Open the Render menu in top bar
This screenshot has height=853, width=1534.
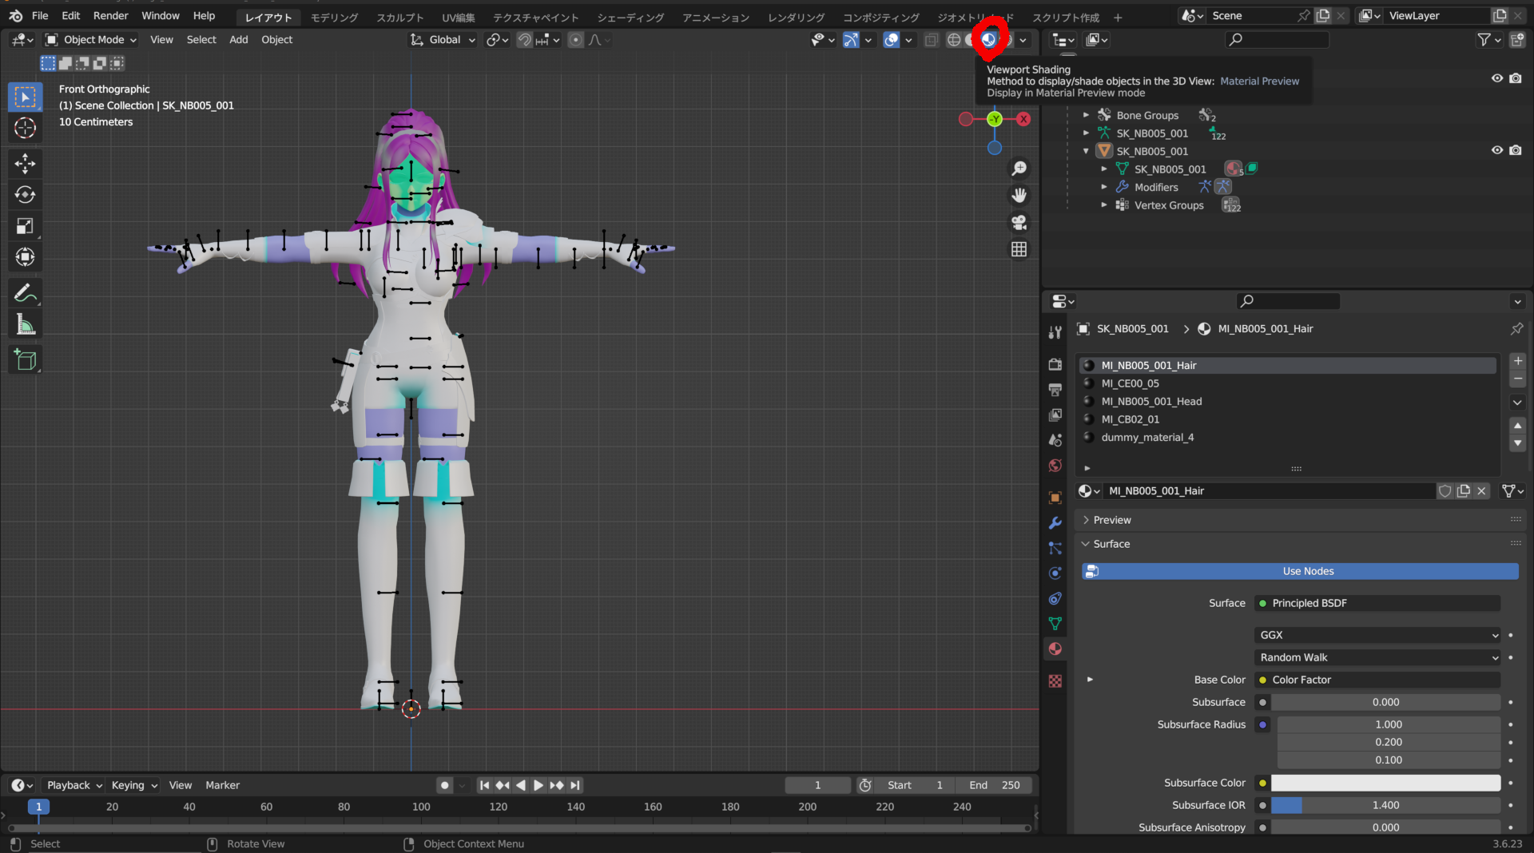pyautogui.click(x=111, y=16)
